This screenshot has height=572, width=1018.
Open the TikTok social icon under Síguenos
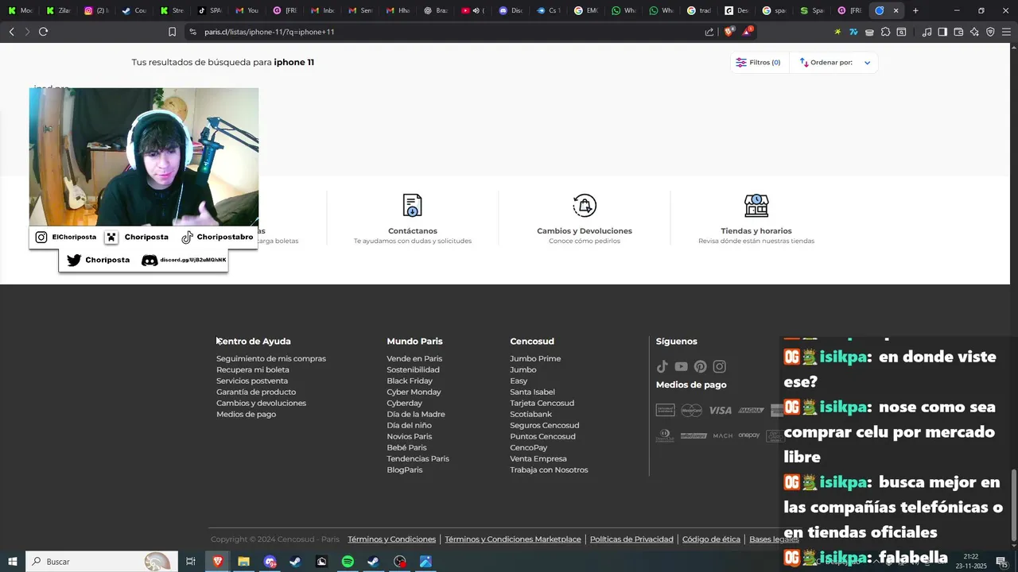(662, 366)
